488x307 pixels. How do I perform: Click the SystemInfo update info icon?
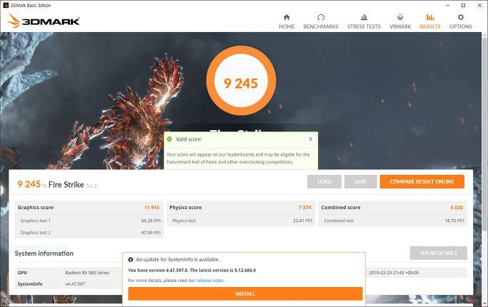131,259
